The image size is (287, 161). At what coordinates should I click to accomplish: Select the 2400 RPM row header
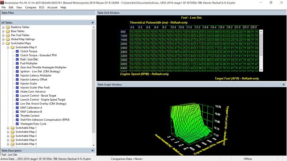(125, 48)
